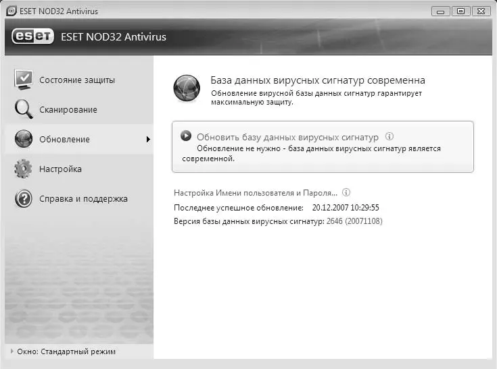
Task: Click info icon beside Обновить базу данных вирусных сигнатур
Action: [x=389, y=136]
